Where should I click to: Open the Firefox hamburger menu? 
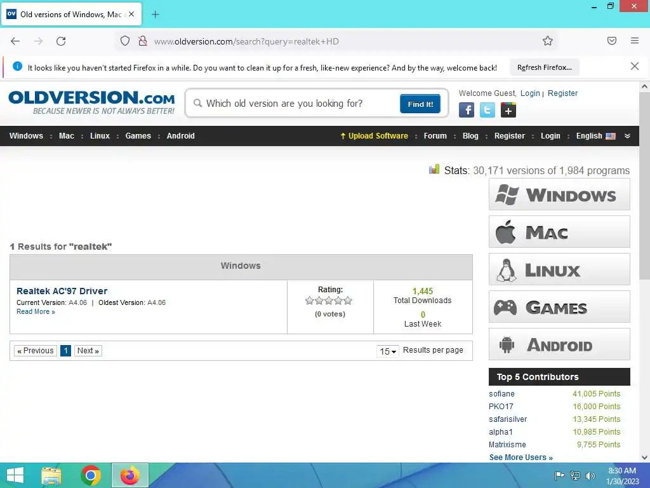coord(634,41)
